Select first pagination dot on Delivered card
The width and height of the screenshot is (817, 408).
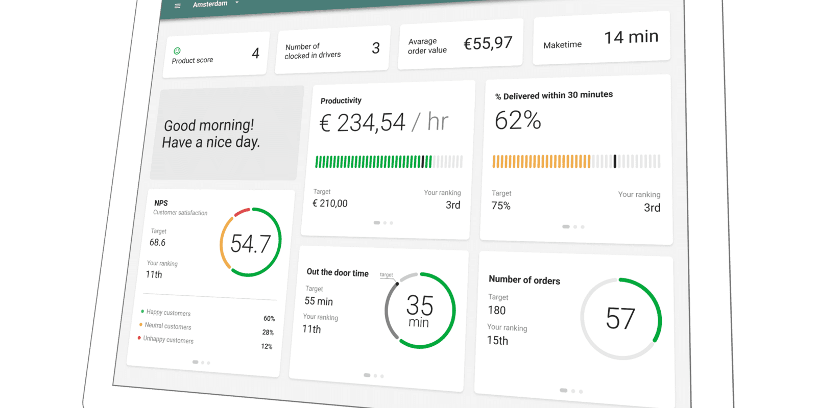pyautogui.click(x=566, y=226)
